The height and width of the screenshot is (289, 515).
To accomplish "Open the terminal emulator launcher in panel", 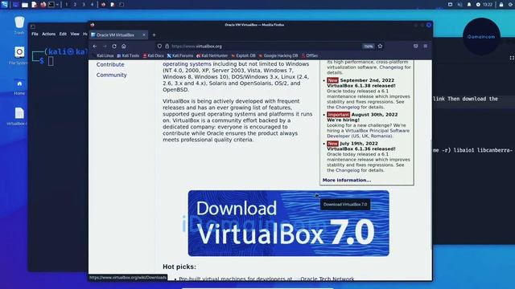I will point(51,5).
